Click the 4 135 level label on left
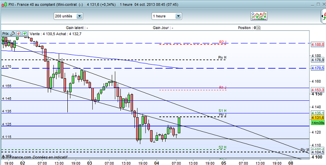 (6, 111)
